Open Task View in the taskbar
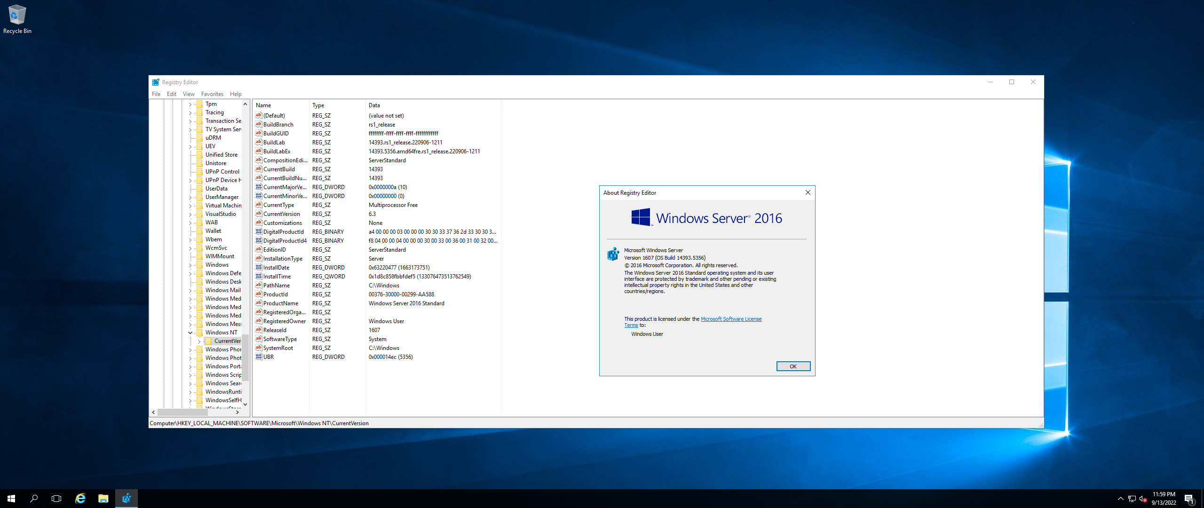This screenshot has width=1204, height=508. (56, 499)
